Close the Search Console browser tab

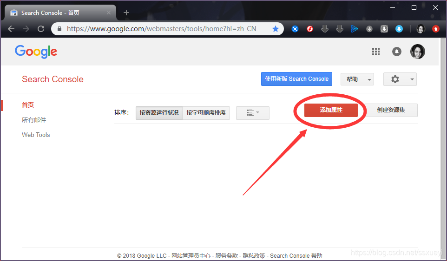[109, 13]
